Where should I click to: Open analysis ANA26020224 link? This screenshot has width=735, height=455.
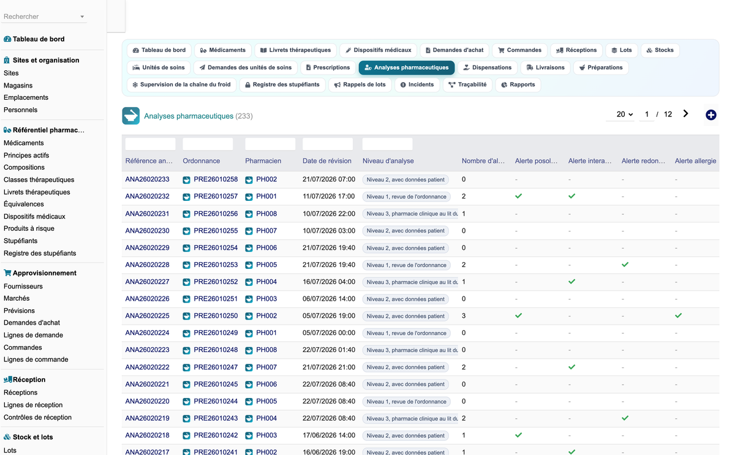pyautogui.click(x=147, y=333)
